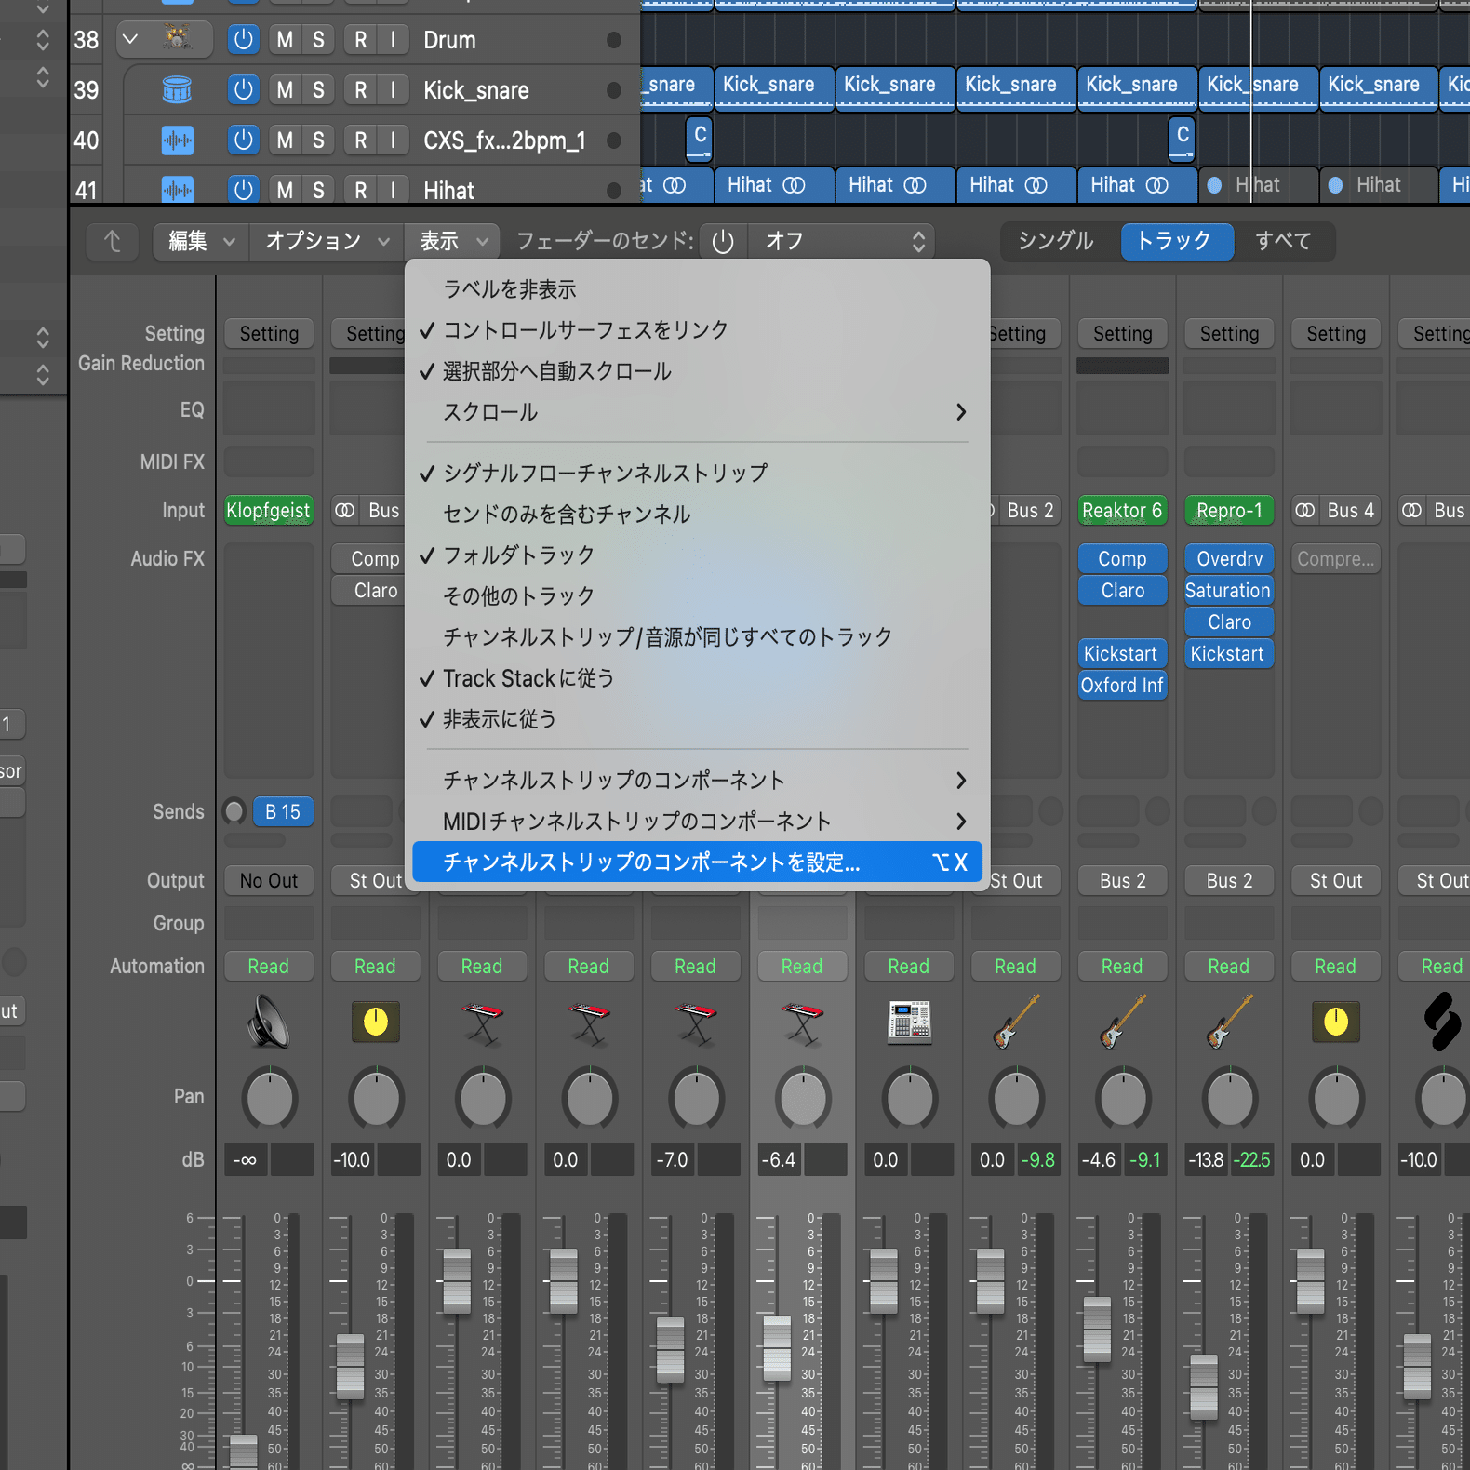Click the pan knob on Klopfgeist strip
1470x1470 pixels.
point(269,1098)
